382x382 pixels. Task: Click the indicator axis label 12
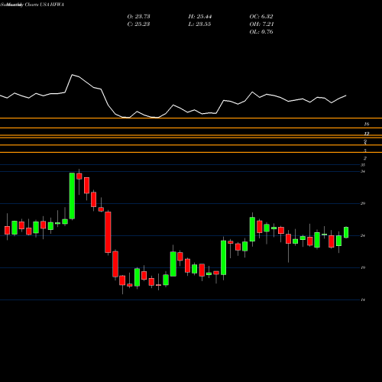367,134
